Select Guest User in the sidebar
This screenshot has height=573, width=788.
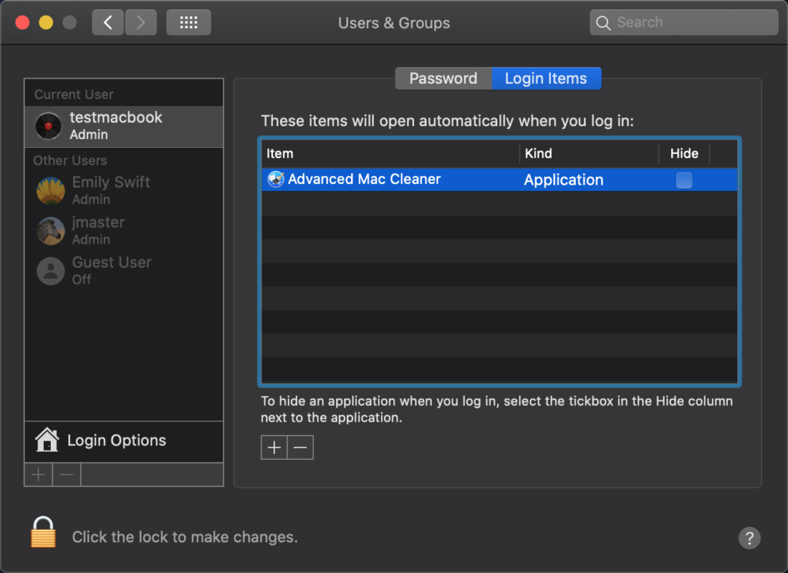point(111,270)
